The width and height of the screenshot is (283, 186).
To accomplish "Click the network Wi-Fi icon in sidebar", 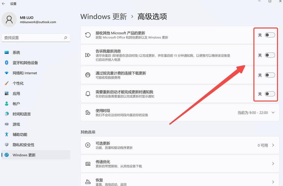I will coord(7,73).
